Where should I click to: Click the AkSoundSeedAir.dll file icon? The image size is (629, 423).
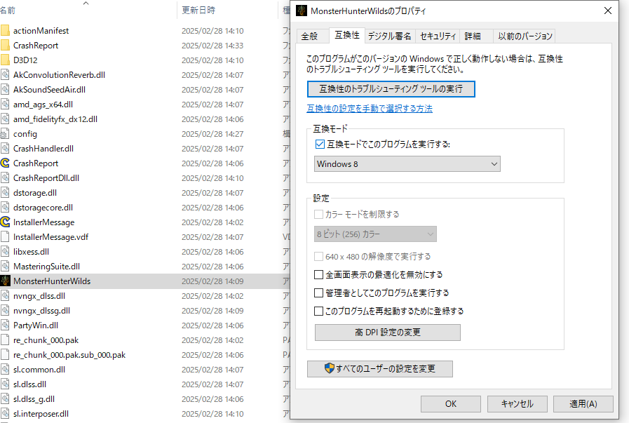(x=5, y=90)
